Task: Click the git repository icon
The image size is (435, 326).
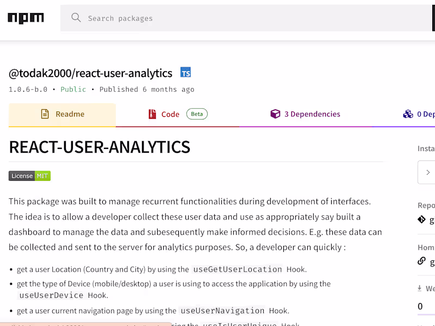Action: [421, 220]
